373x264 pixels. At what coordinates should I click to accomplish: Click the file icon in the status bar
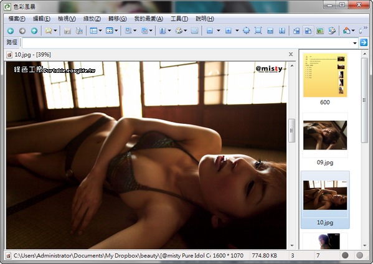click(x=9, y=256)
